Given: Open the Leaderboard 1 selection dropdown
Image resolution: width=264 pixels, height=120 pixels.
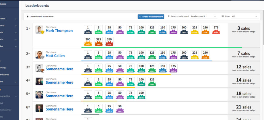Looking at the screenshot, I should pyautogui.click(x=203, y=17).
